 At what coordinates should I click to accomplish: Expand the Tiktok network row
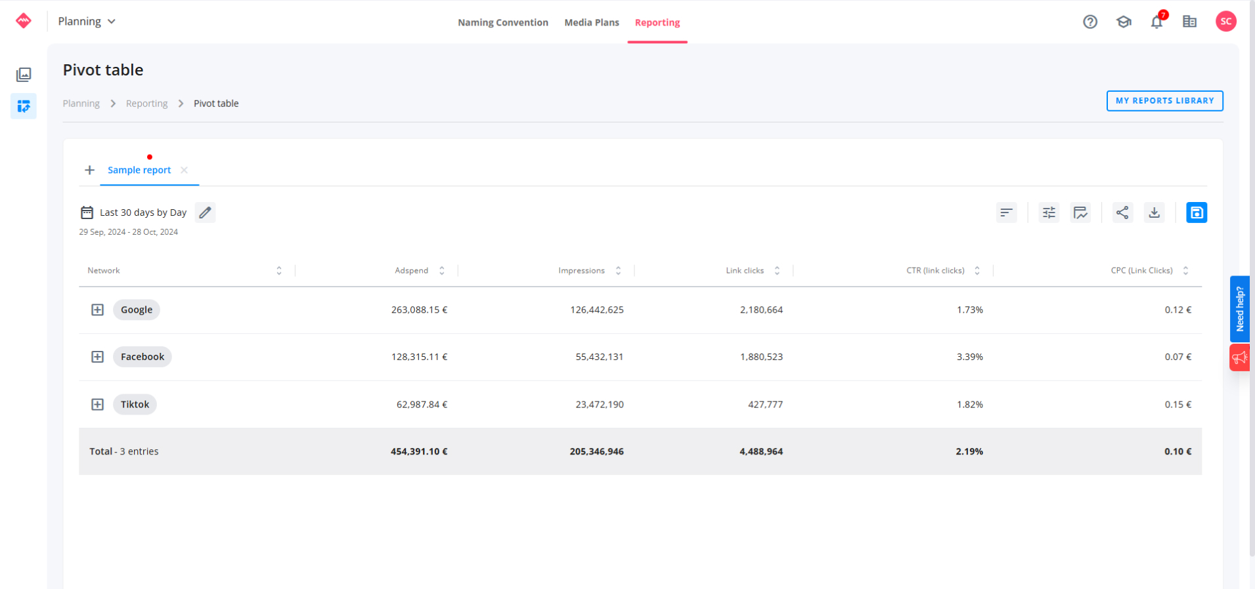pos(97,405)
